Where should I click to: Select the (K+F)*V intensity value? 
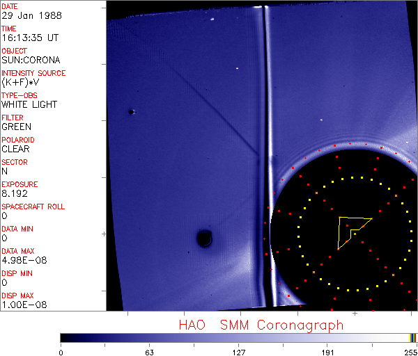pos(20,82)
